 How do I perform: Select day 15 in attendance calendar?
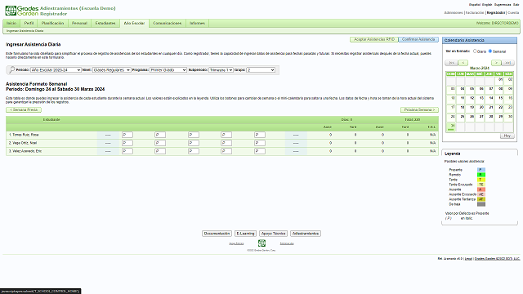coord(498,99)
